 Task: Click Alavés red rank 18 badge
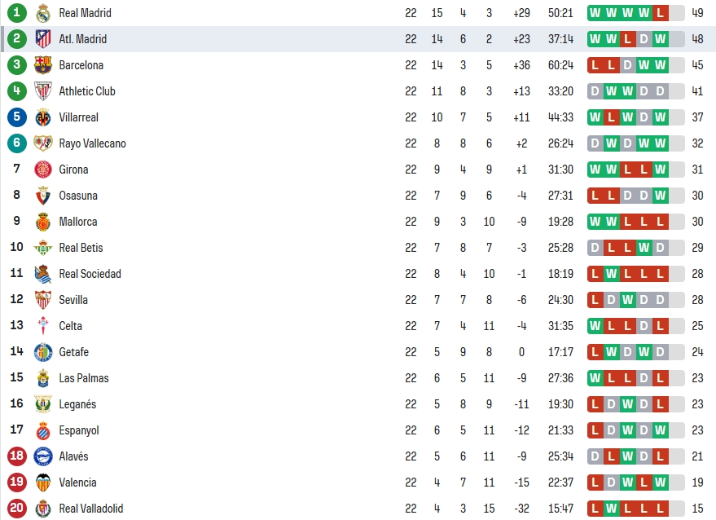pyautogui.click(x=17, y=456)
